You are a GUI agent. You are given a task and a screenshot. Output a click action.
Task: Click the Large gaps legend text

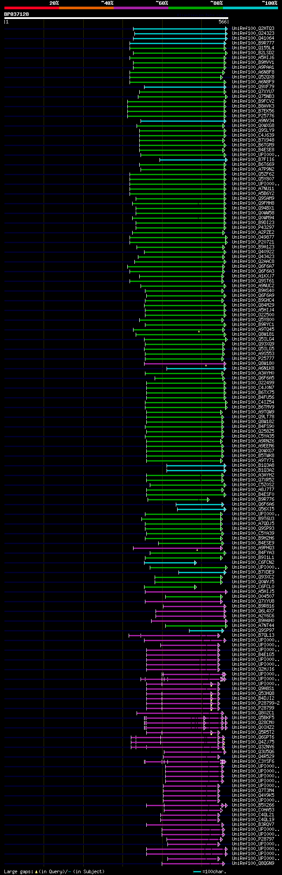[x=54, y=871]
